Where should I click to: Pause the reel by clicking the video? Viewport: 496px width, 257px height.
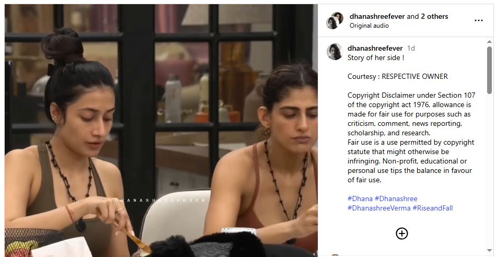click(x=161, y=130)
